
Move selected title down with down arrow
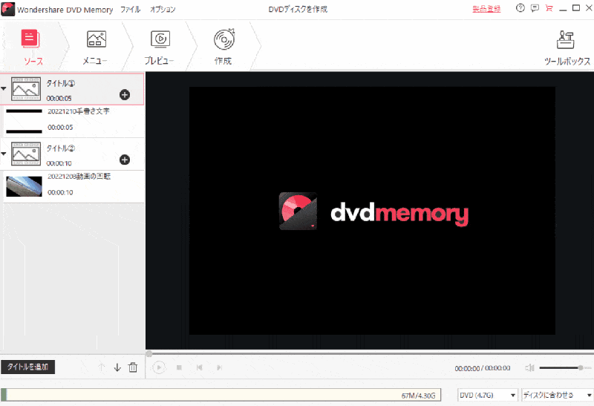(x=117, y=367)
